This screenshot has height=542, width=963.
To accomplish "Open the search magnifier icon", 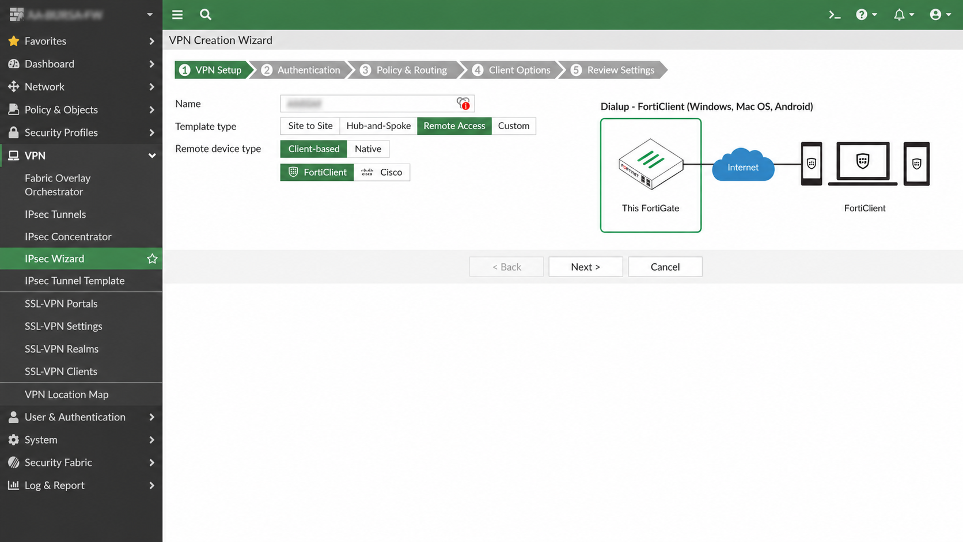I will click(x=206, y=14).
